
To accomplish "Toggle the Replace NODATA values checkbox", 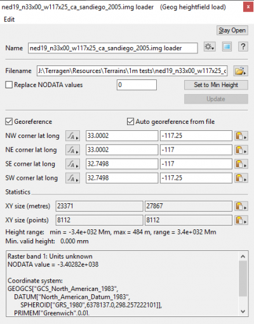I will (x=9, y=85).
